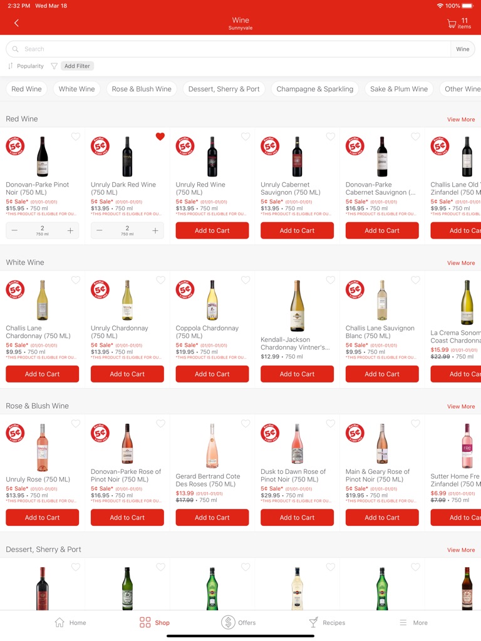Go to Home via bottom navigation
481x641 pixels.
[x=71, y=622]
